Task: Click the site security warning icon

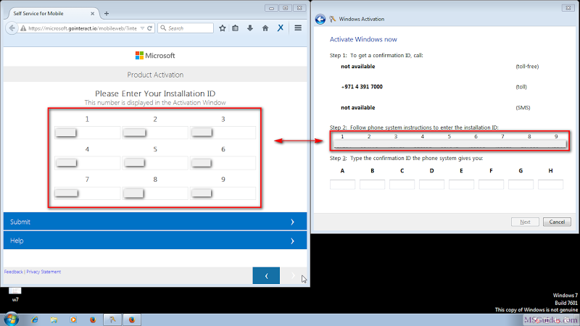Action: click(23, 28)
